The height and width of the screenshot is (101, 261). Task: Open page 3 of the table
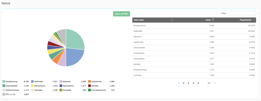[x=188, y=83]
